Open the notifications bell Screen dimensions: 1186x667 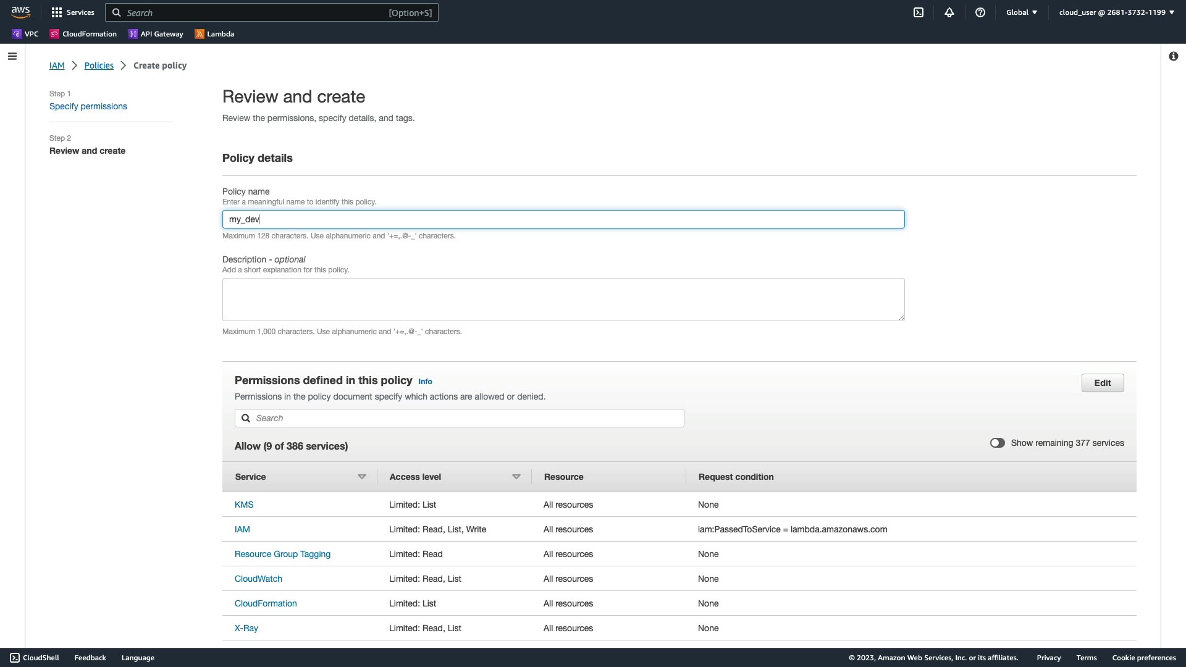949,12
